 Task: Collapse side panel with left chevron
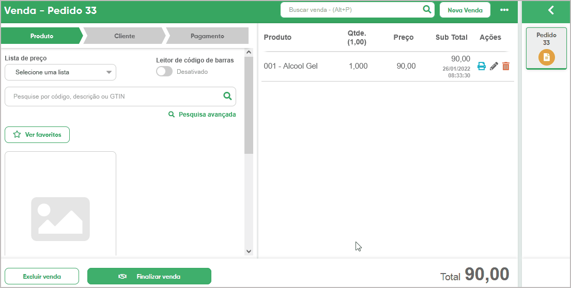coord(551,10)
